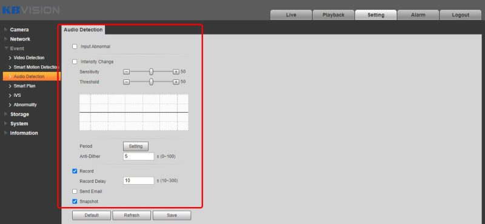Image resolution: width=485 pixels, height=224 pixels.
Task: Click the Anti-Dither input field
Action: [138, 156]
